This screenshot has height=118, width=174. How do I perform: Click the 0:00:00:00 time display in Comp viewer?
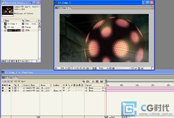[x=80, y=68]
